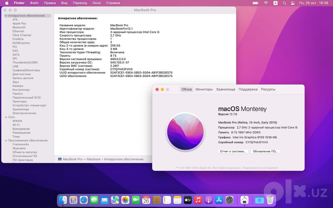This screenshot has height=208, width=333.
Task: Collapse the Аппаратное обеспечение section
Action: point(6,16)
